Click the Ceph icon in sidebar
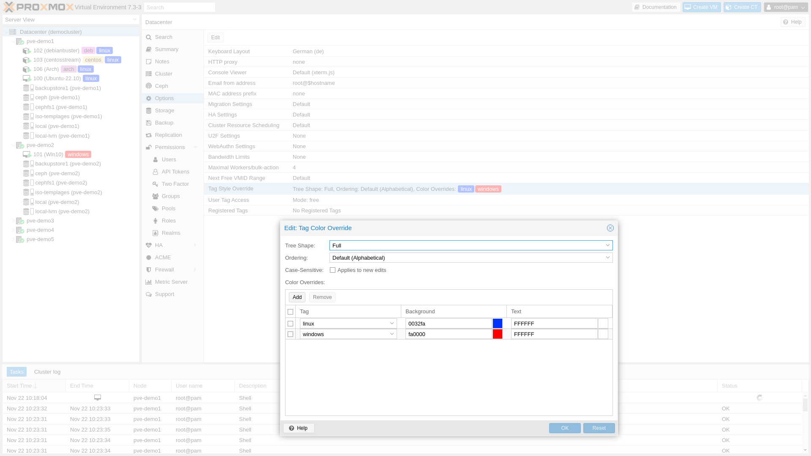Image resolution: width=811 pixels, height=456 pixels. tap(149, 86)
